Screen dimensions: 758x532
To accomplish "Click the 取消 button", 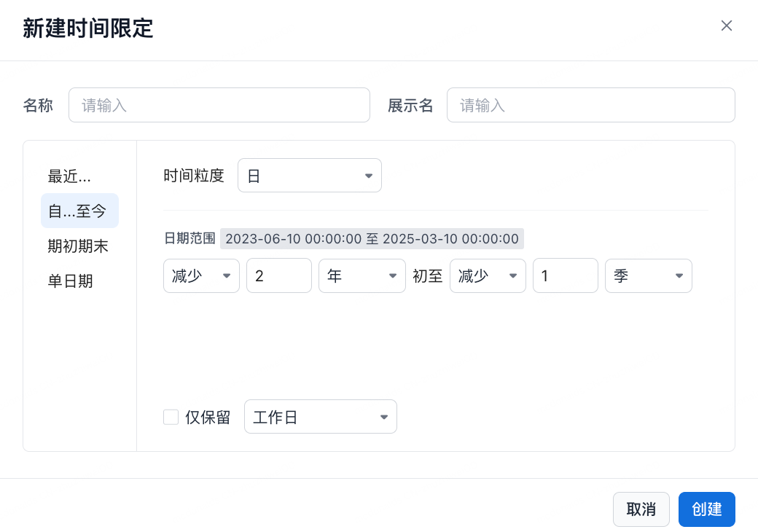I will click(641, 509).
